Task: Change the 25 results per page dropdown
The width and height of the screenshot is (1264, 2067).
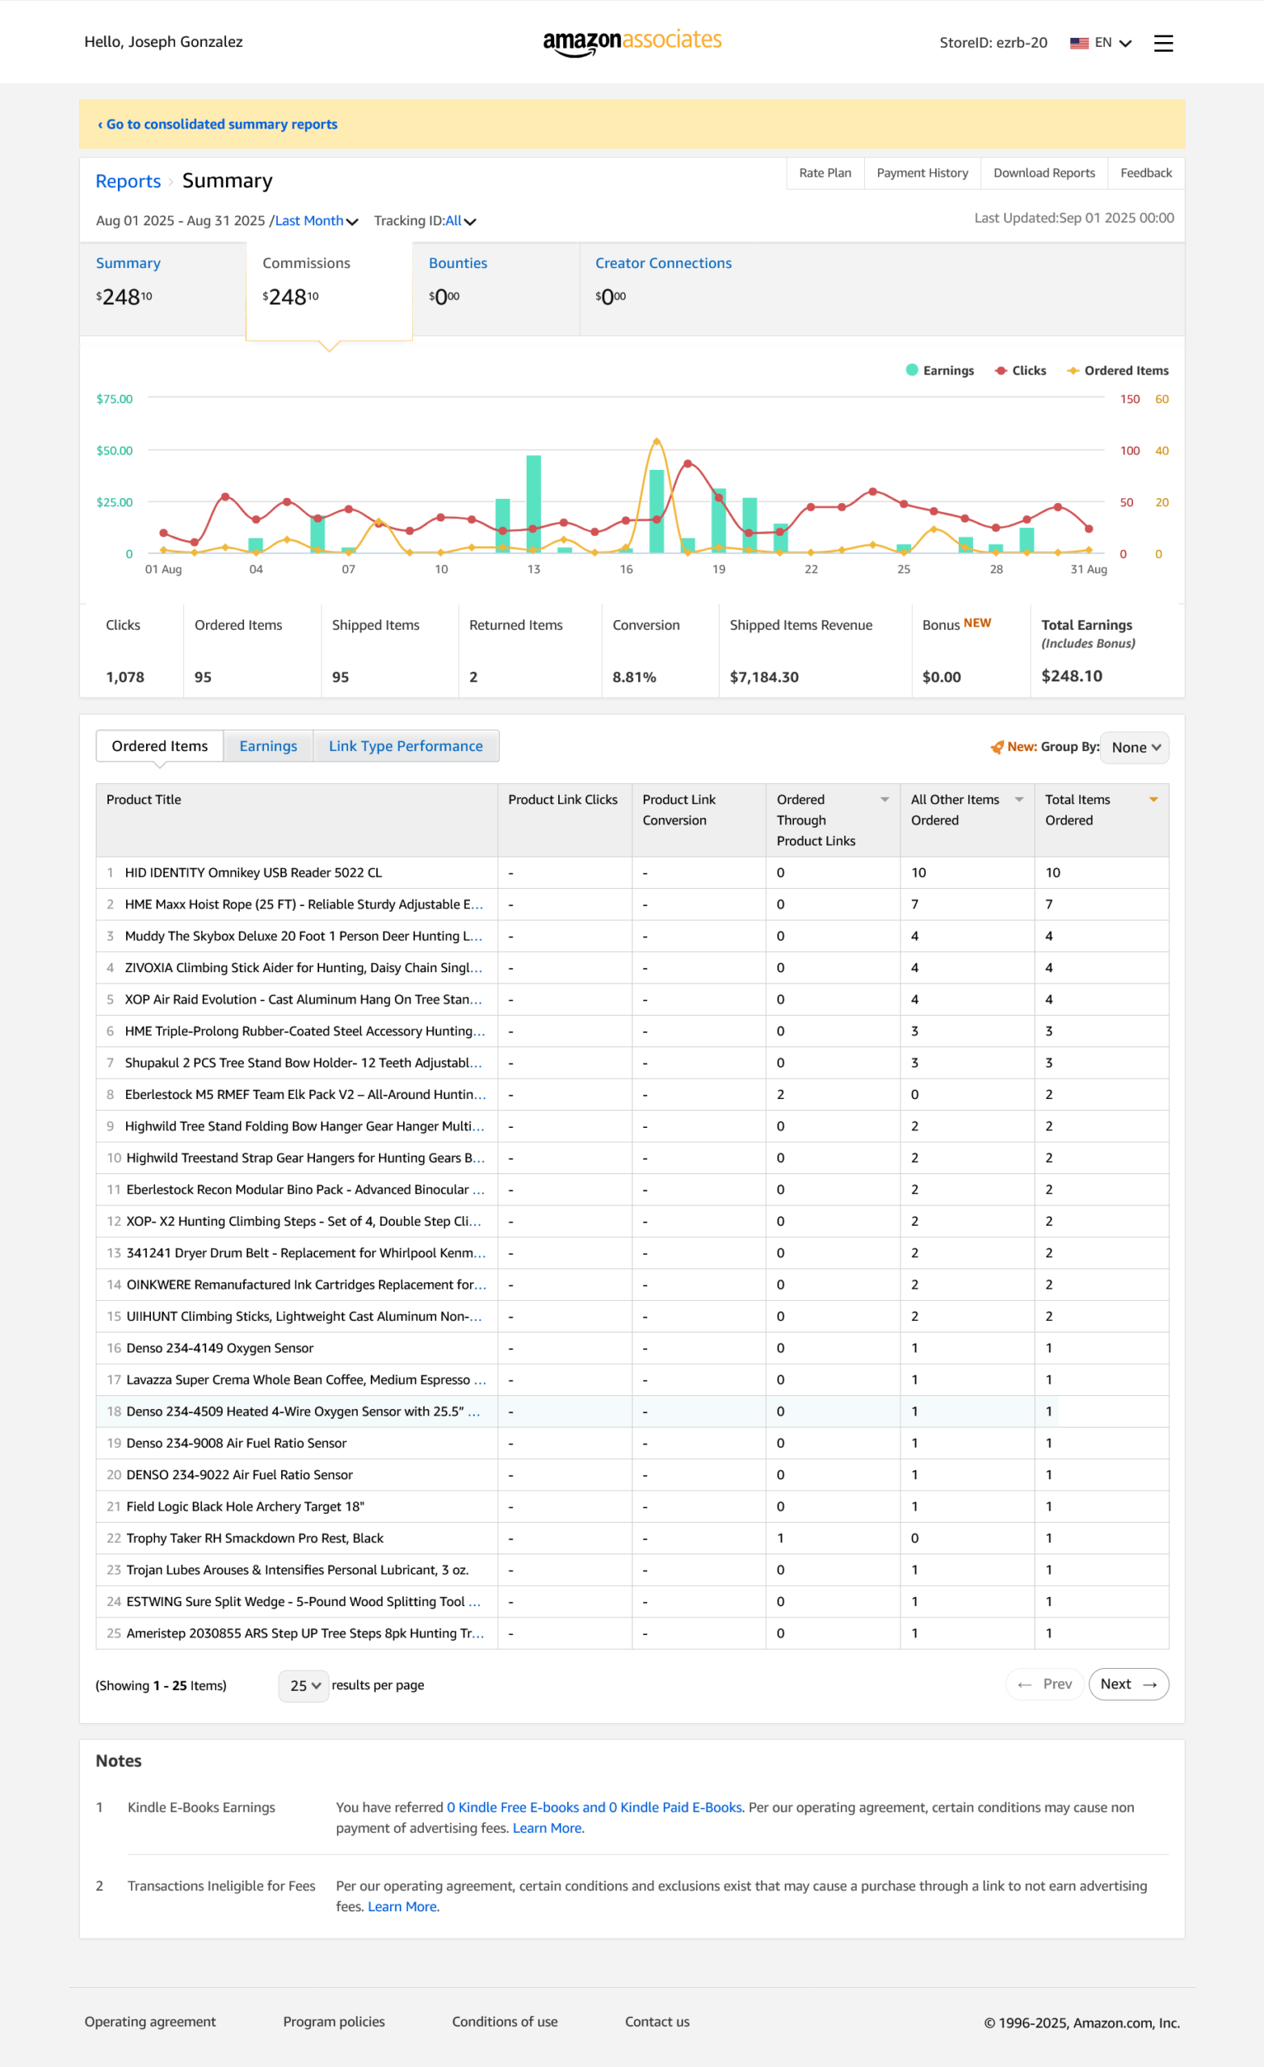Action: 304,1685
